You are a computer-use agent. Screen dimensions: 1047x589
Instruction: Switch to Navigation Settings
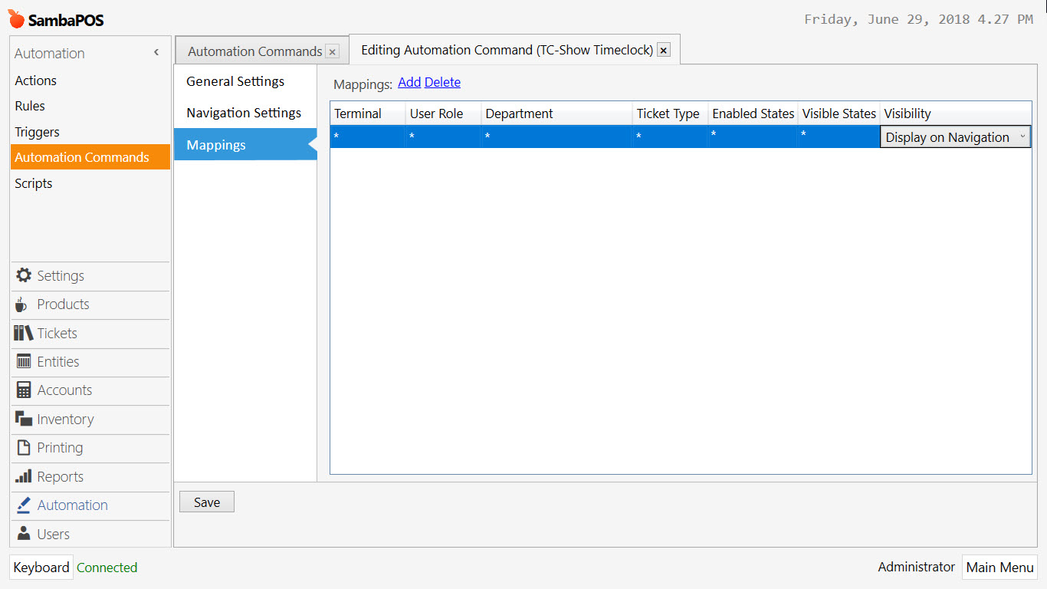point(244,112)
